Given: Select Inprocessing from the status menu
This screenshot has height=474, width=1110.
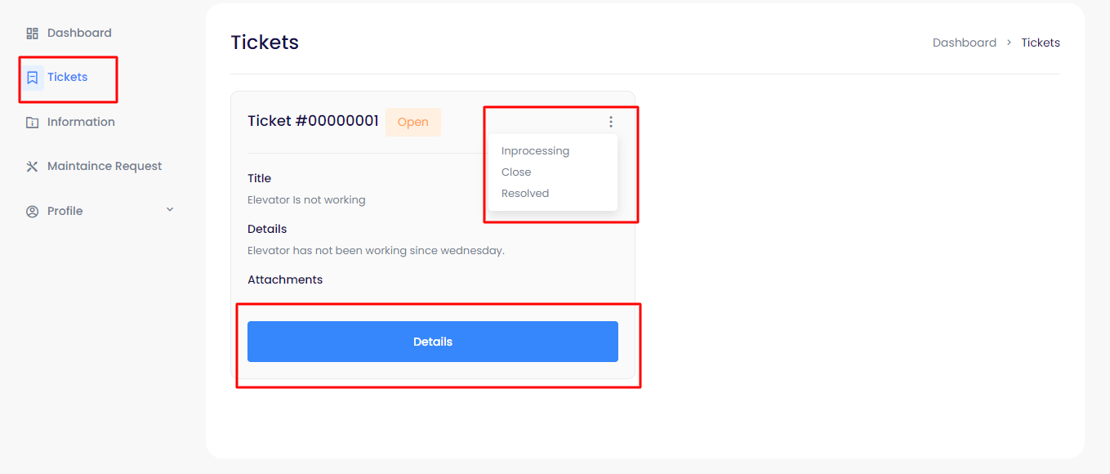Looking at the screenshot, I should click(535, 151).
